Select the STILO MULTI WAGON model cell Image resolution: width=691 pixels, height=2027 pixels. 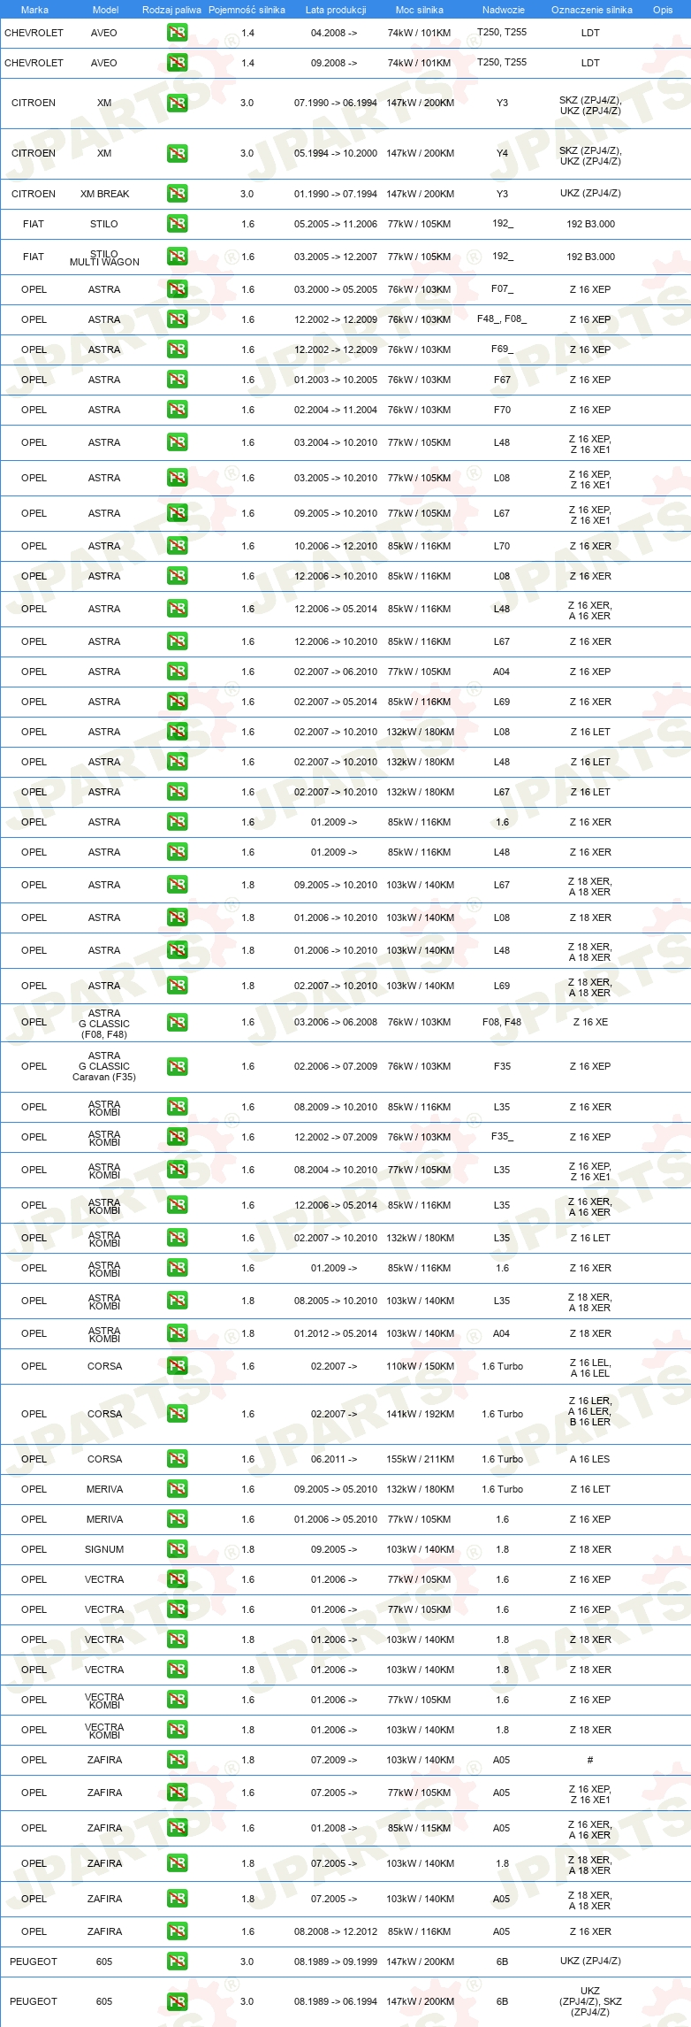[x=104, y=257]
